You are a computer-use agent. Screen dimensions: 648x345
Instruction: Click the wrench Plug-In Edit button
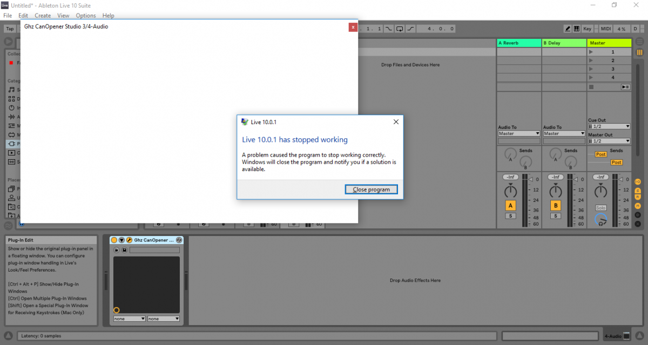pos(129,240)
